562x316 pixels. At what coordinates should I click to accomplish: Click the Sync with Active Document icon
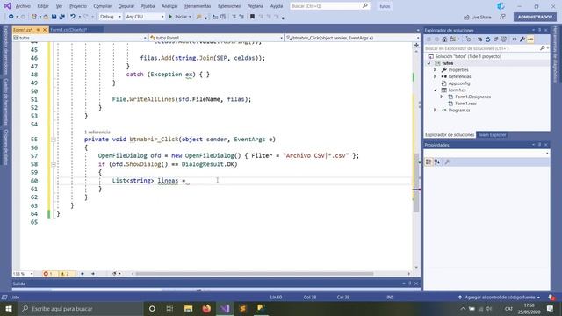point(480,39)
